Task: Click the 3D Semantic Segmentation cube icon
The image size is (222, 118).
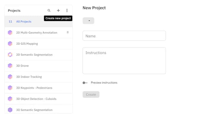Action: pyautogui.click(x=10, y=110)
